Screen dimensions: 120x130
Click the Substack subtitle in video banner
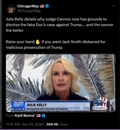[47, 109]
